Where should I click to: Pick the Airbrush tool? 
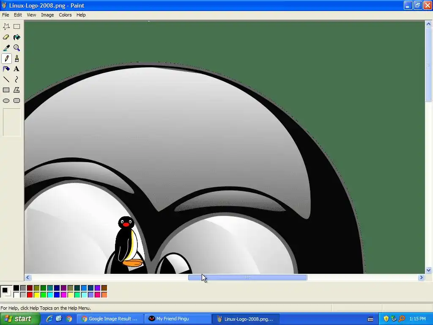click(x=6, y=69)
